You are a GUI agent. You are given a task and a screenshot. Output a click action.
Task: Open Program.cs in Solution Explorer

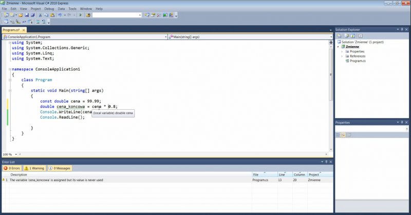[x=358, y=61]
